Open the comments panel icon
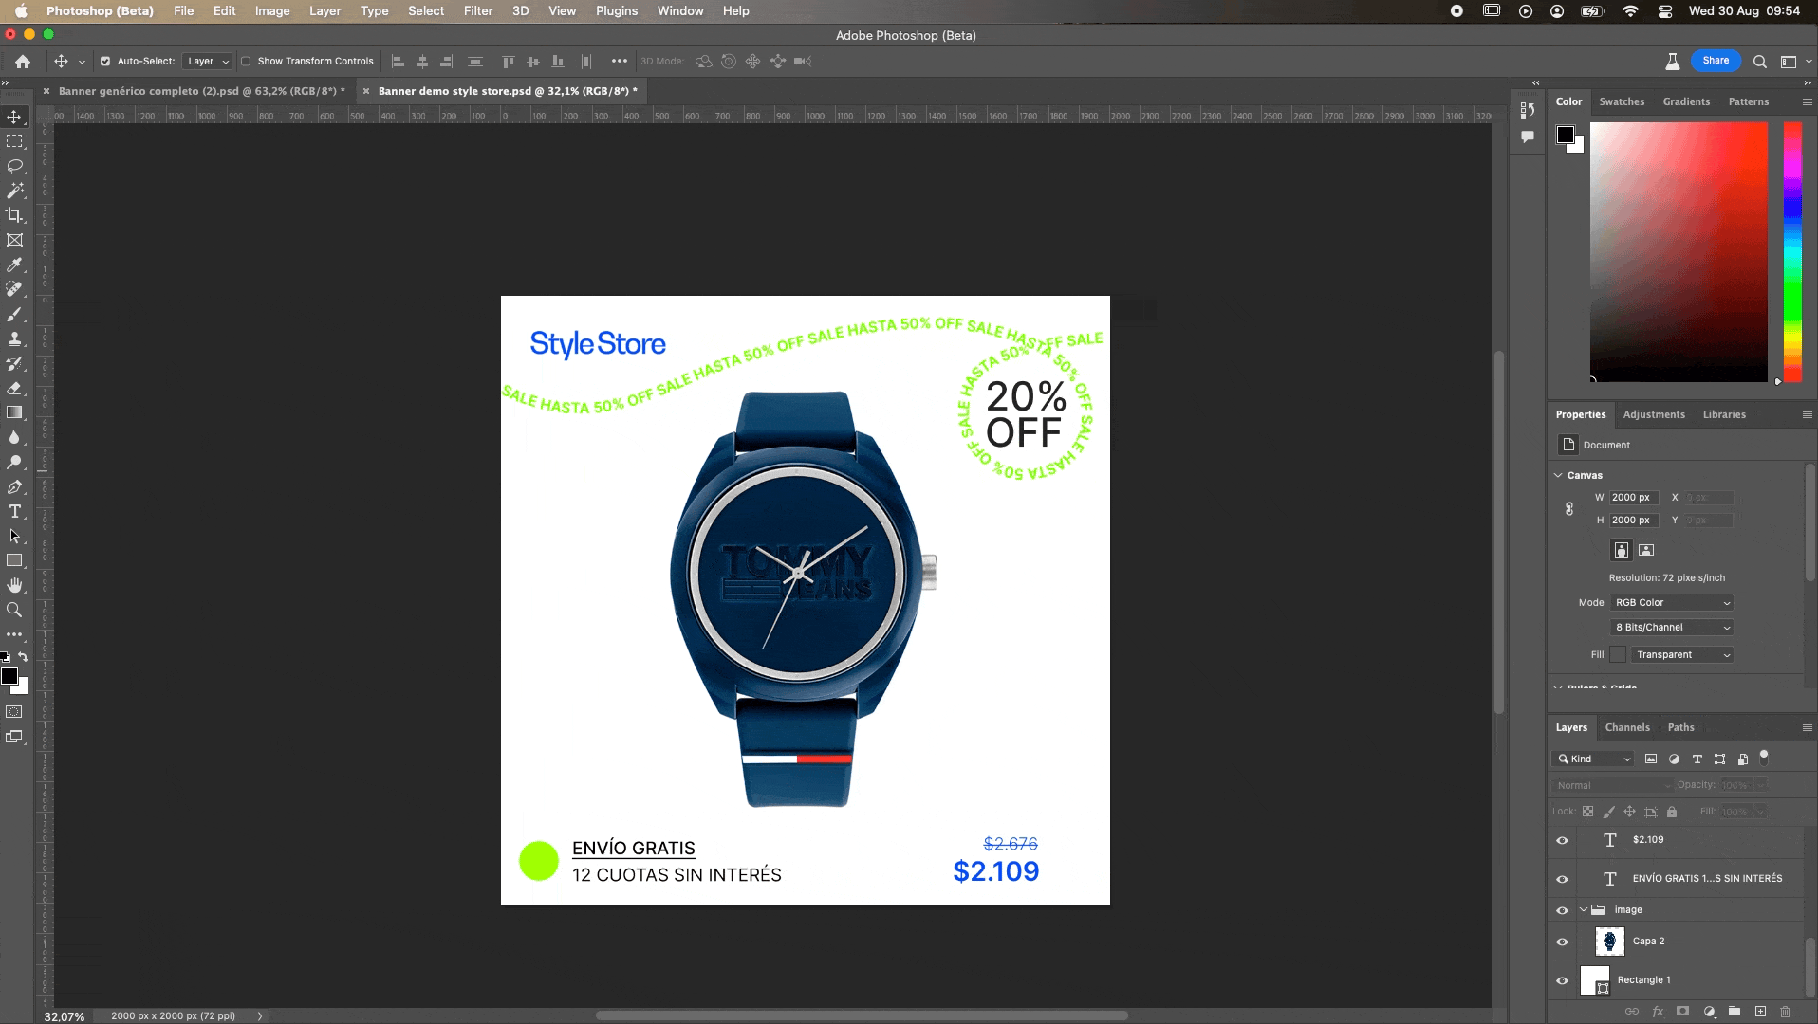The width and height of the screenshot is (1818, 1024). [1527, 137]
